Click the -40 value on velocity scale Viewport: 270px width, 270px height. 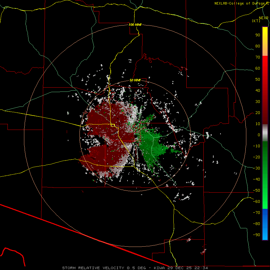[x=256, y=179]
